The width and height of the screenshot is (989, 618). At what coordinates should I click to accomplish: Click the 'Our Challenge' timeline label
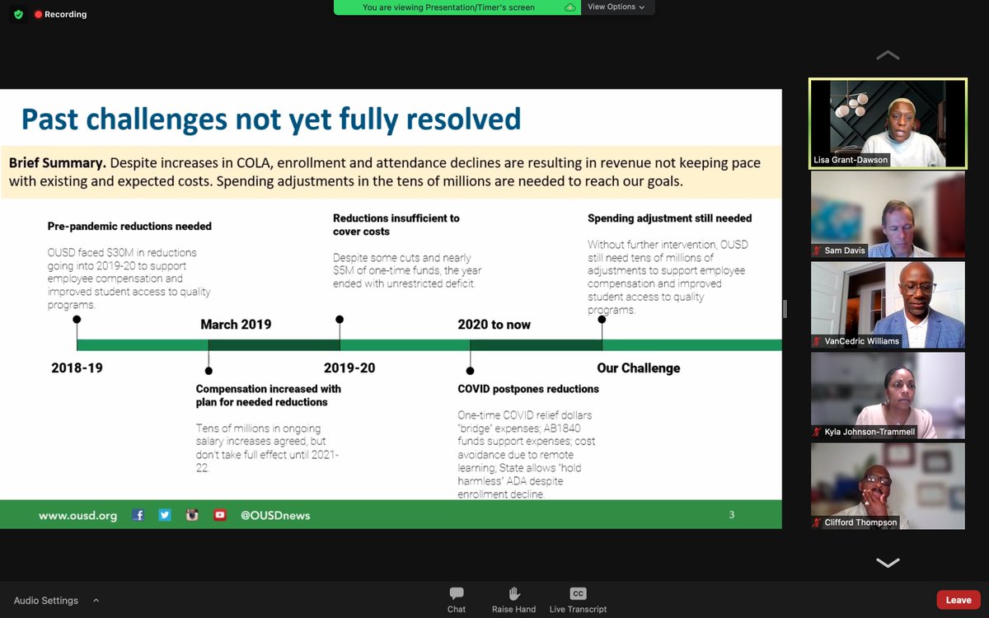[639, 368]
